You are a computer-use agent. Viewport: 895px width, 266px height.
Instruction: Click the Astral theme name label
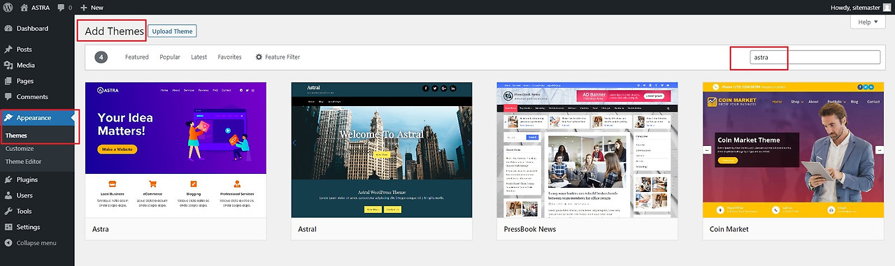pyautogui.click(x=308, y=229)
